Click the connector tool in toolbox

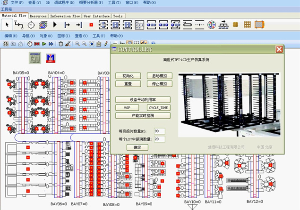point(19,24)
